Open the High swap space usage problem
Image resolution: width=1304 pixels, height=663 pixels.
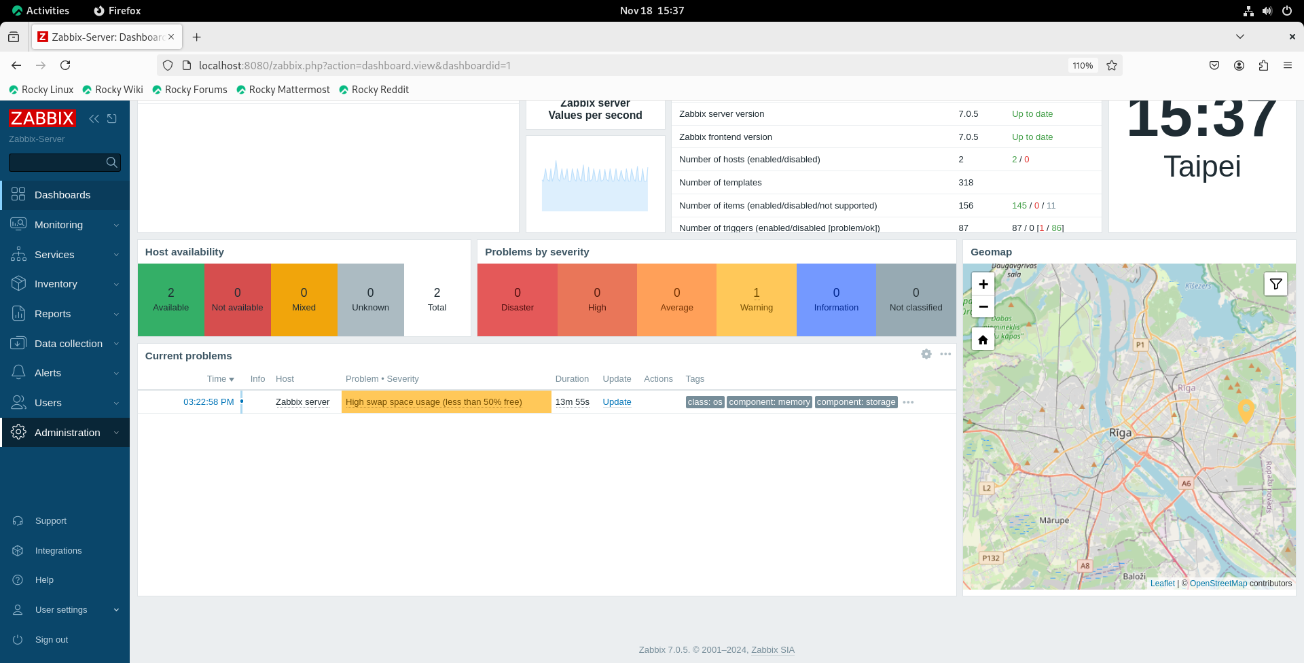point(433,402)
